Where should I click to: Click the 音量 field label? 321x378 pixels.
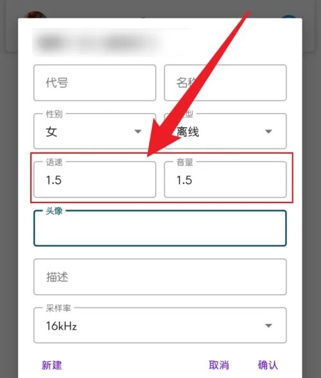click(185, 162)
